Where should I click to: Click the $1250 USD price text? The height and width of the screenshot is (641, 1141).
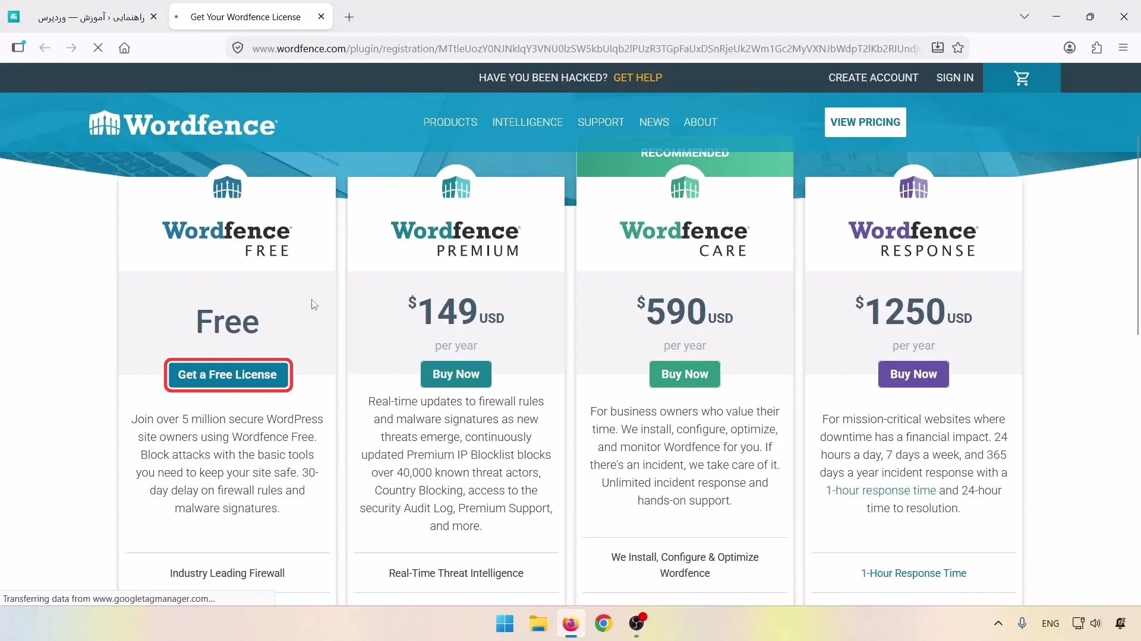(x=913, y=312)
